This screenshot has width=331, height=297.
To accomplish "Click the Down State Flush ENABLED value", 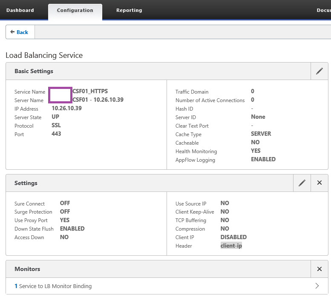I will [x=72, y=228].
